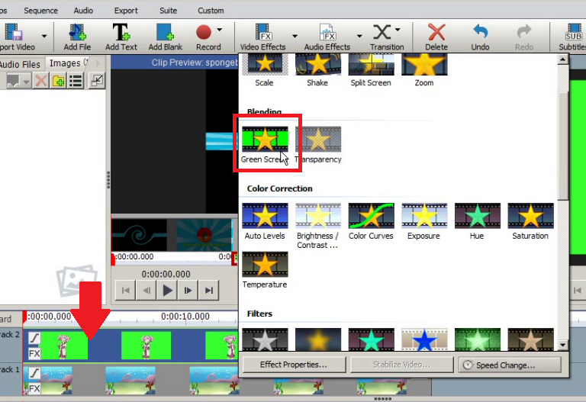The width and height of the screenshot is (586, 402).
Task: Jump to the clip preview start
Action: [x=126, y=291]
